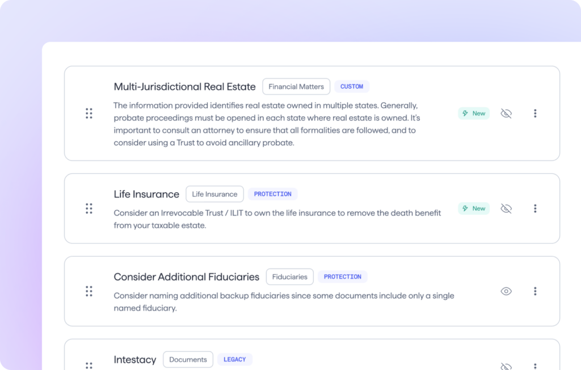Toggle visibility of the Intestacy card

point(506,366)
